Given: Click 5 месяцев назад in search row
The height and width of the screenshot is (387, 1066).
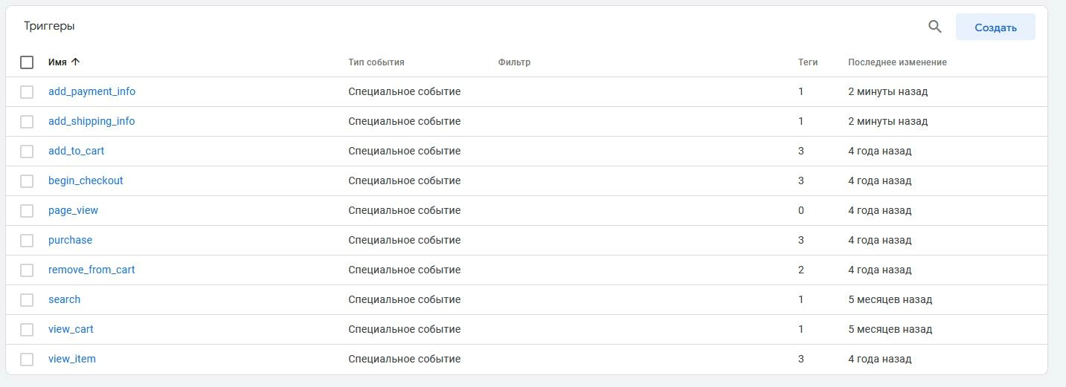Looking at the screenshot, I should point(890,299).
